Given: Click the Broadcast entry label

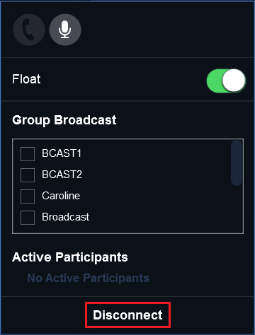Looking at the screenshot, I should pyautogui.click(x=66, y=217).
